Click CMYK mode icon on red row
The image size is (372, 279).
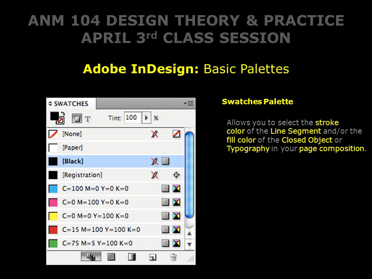(176, 229)
